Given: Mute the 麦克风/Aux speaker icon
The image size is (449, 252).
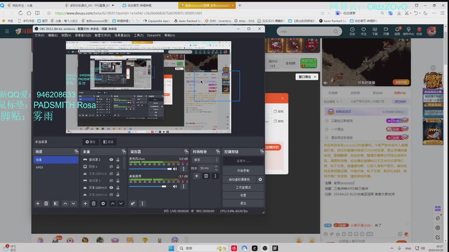Looking at the screenshot, I should click(175, 169).
